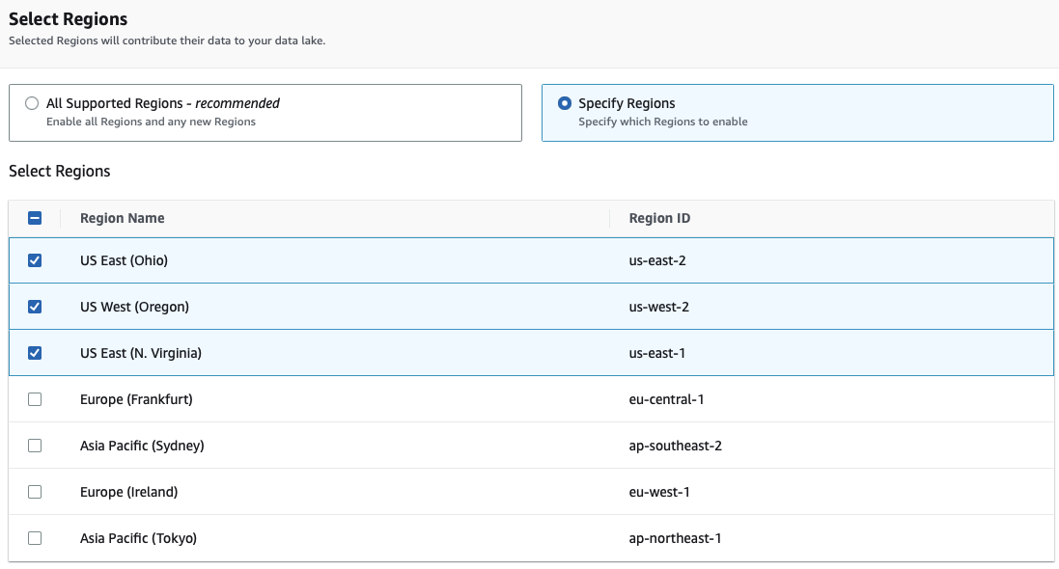Click the us-east-2 region ID cell

656,260
